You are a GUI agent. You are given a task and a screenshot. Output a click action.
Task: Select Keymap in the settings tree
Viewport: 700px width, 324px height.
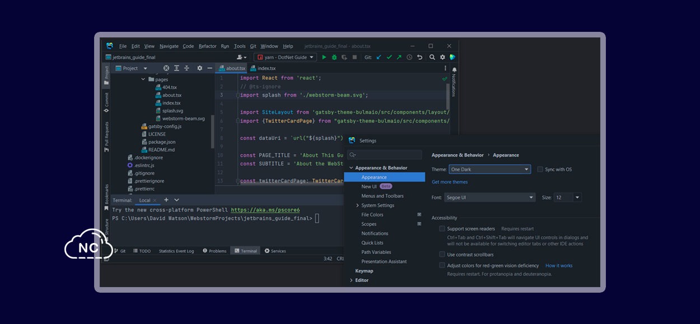pyautogui.click(x=364, y=271)
